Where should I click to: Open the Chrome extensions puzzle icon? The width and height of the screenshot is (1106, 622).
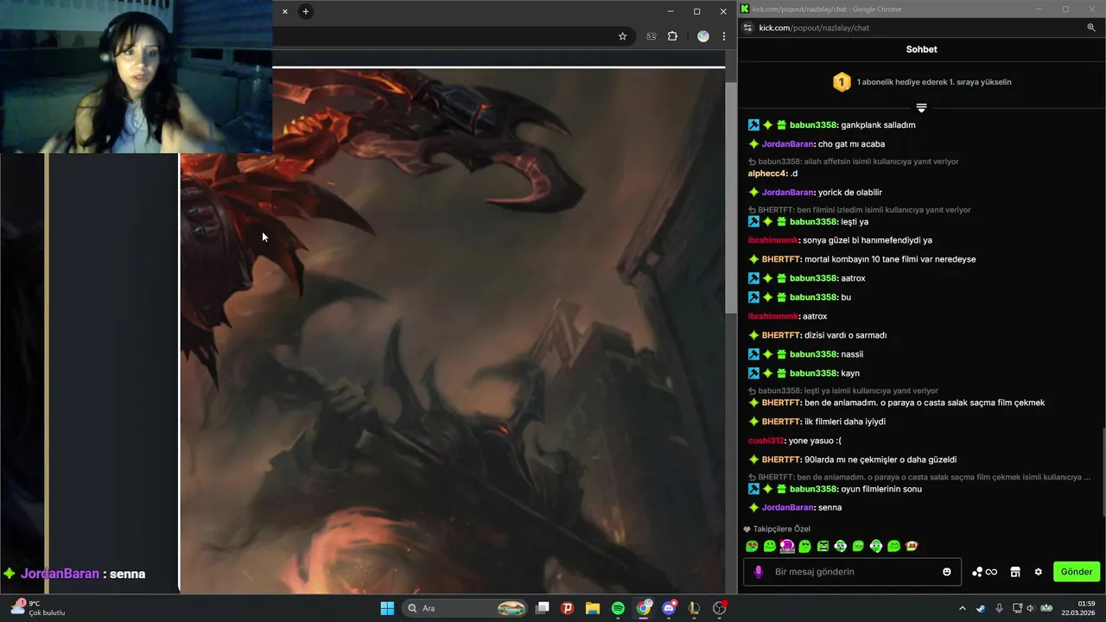tap(672, 36)
